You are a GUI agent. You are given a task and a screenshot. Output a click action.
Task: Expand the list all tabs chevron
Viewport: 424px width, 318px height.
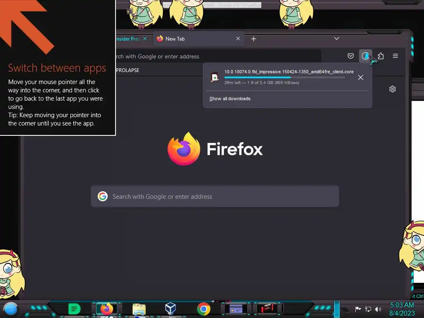(336, 39)
